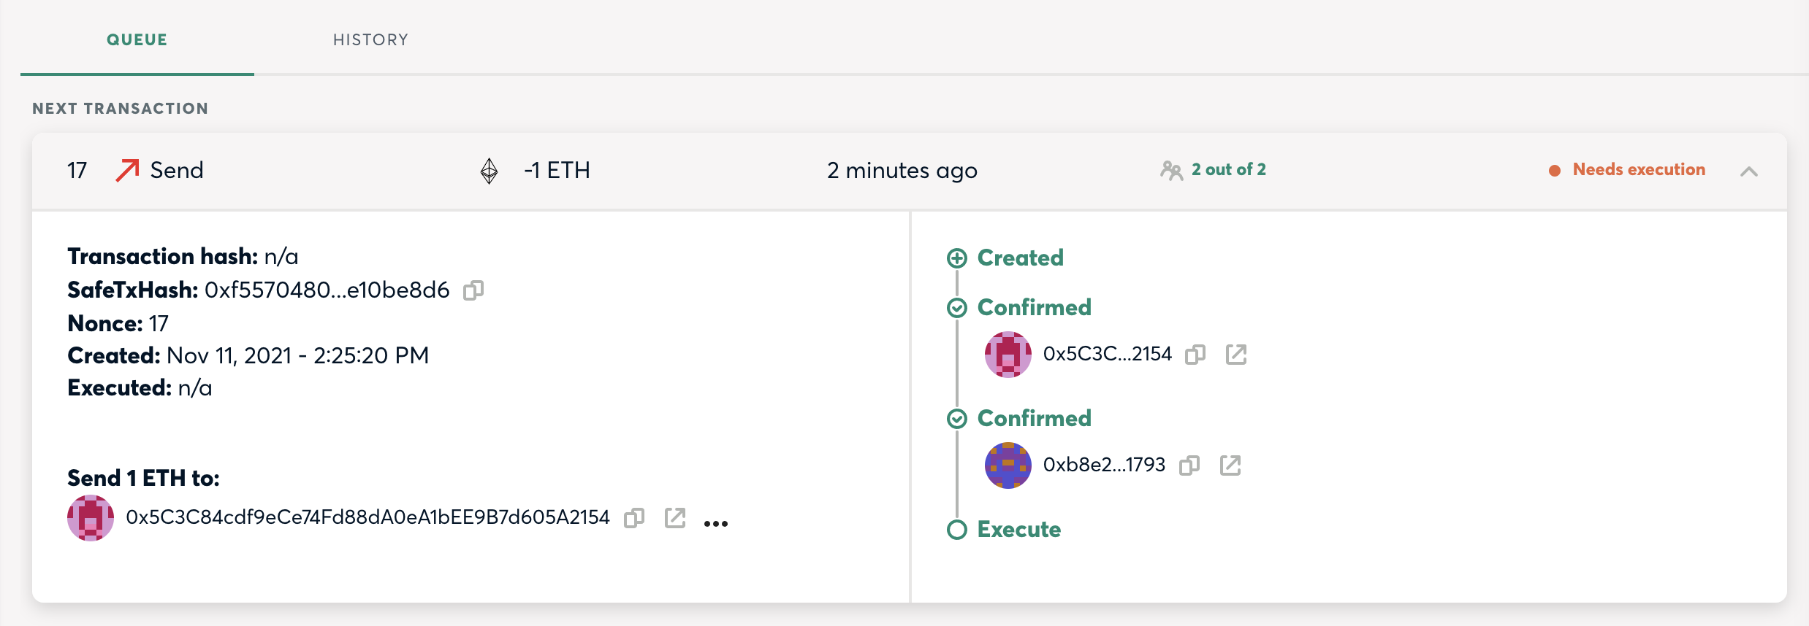Copy signer address 0xb8e2...1793
Viewport: 1809px width, 626px height.
click(x=1189, y=465)
